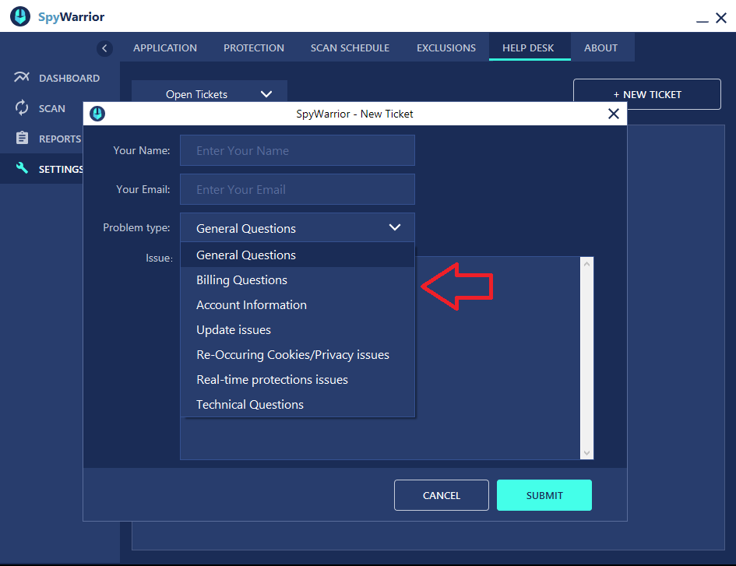Collapse the Problem type combo box
This screenshot has width=736, height=566.
[297, 228]
